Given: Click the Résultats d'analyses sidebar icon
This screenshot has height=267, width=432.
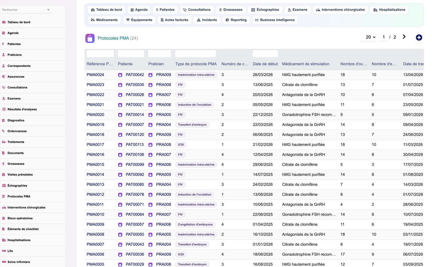Looking at the screenshot, I should (x=4, y=109).
